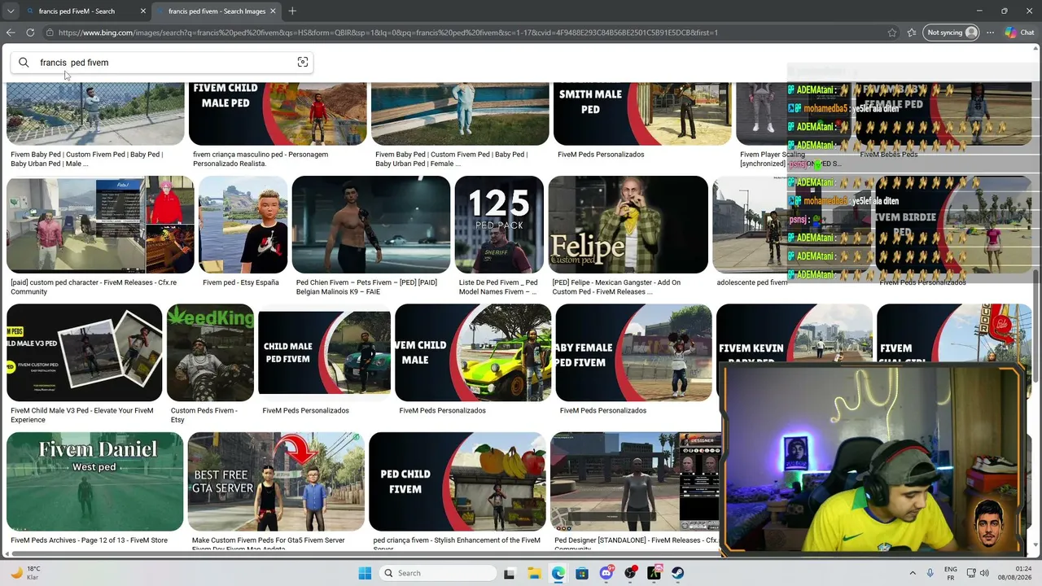1042x586 pixels.
Task: Open 'fivem criança masculino ped' link
Action: (x=260, y=159)
